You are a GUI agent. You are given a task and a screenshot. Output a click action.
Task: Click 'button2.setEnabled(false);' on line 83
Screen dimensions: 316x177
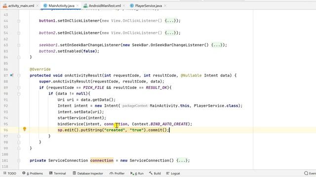pos(69,51)
